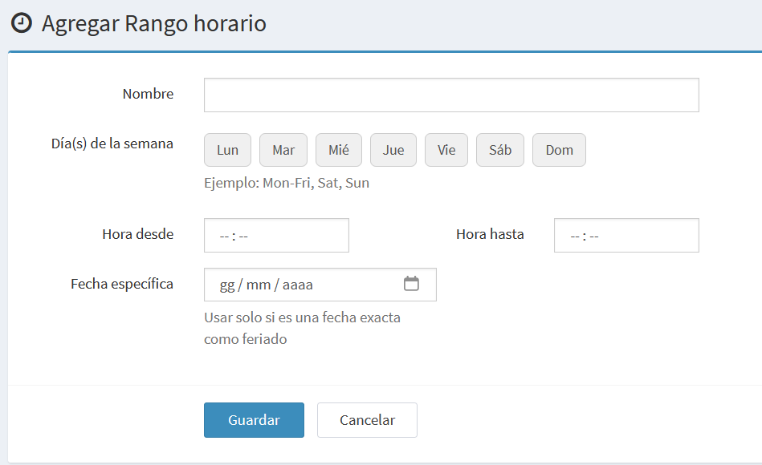
Task: Click the 'Nombre' label
Action: point(148,94)
